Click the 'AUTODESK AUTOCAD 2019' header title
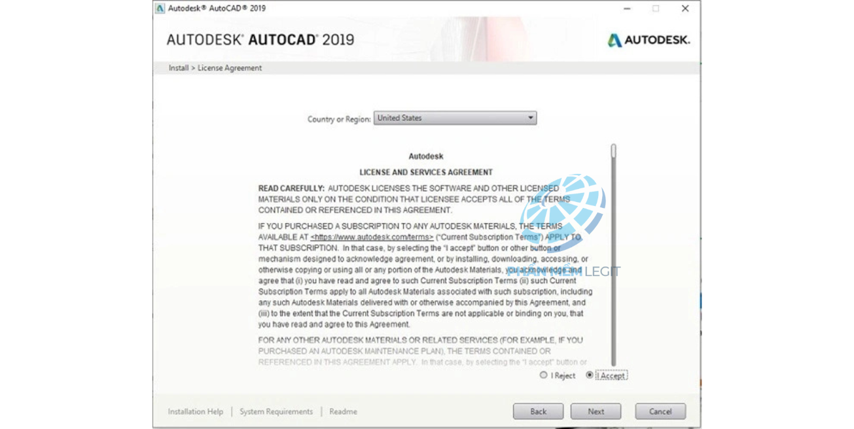Viewport: 854px width, 429px height. click(x=260, y=40)
